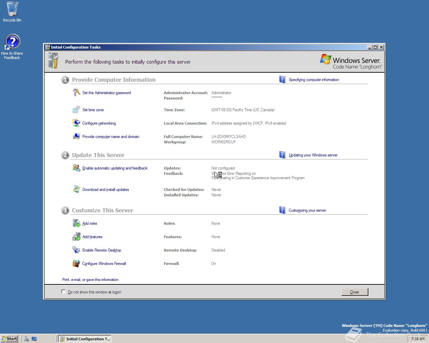The height and width of the screenshot is (343, 429).
Task: Click the Disabled Remote Desktop value
Action: coord(218,250)
